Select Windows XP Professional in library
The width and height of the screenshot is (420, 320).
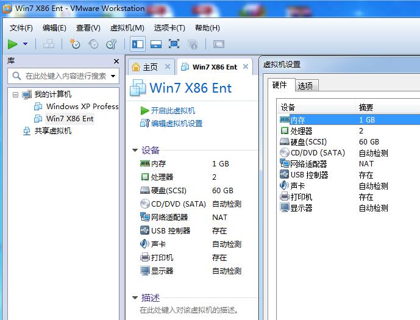pyautogui.click(x=82, y=107)
